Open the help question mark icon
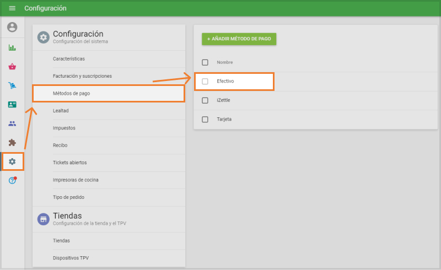 click(12, 181)
